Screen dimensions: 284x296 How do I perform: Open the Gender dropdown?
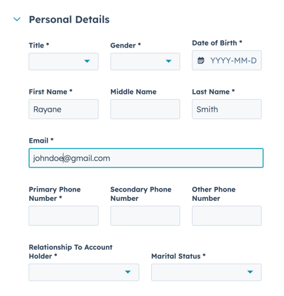click(x=145, y=62)
